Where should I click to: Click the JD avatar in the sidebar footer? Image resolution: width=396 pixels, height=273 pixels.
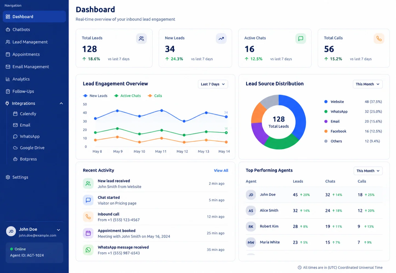click(x=11, y=231)
